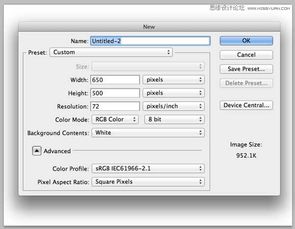Click OK to create the document
Image resolution: width=295 pixels, height=229 pixels.
pos(246,41)
